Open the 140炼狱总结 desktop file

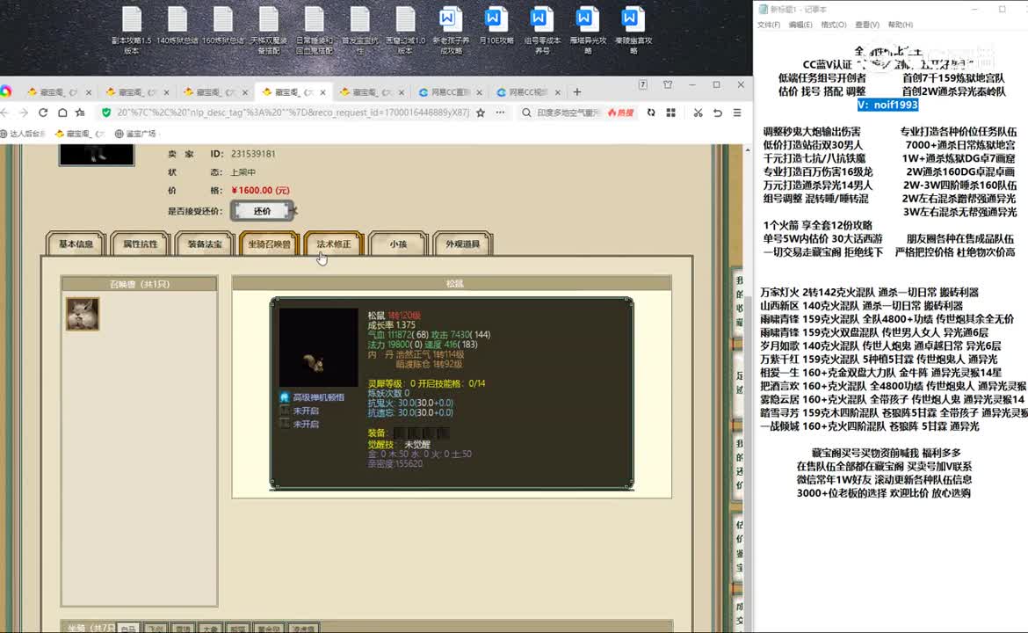tap(177, 26)
